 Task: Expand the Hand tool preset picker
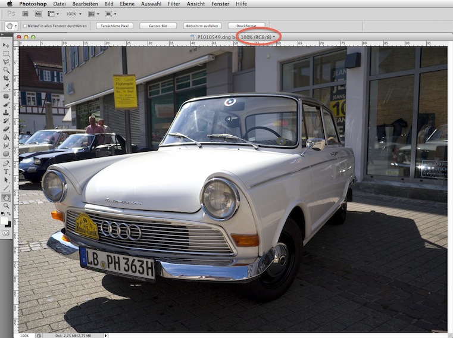tap(15, 26)
